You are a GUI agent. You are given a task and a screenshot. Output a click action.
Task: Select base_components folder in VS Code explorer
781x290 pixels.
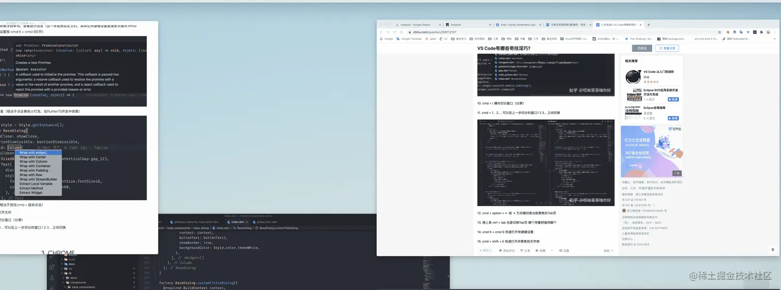(x=83, y=287)
